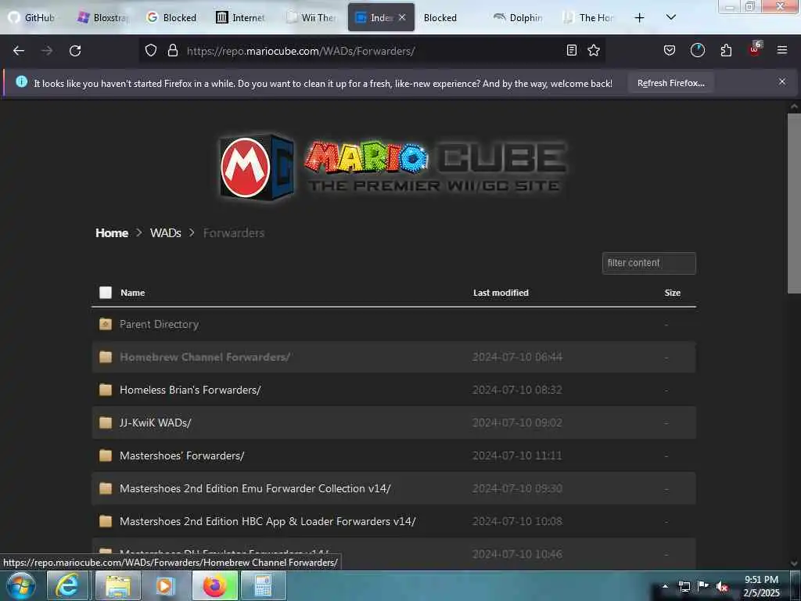Switch to the Wii Themes tab
The image size is (801, 601).
click(310, 17)
